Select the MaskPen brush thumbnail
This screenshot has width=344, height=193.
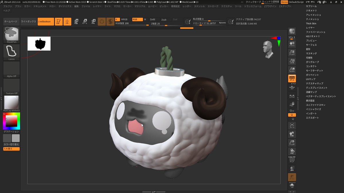[x=11, y=35]
